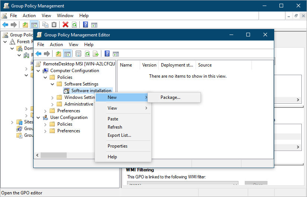Click the Properties icon in Editor toolbar
Viewport: 307px width, 197px height.
[79, 54]
